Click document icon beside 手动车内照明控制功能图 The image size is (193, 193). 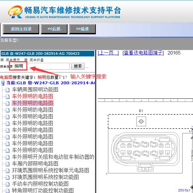tap(8, 184)
